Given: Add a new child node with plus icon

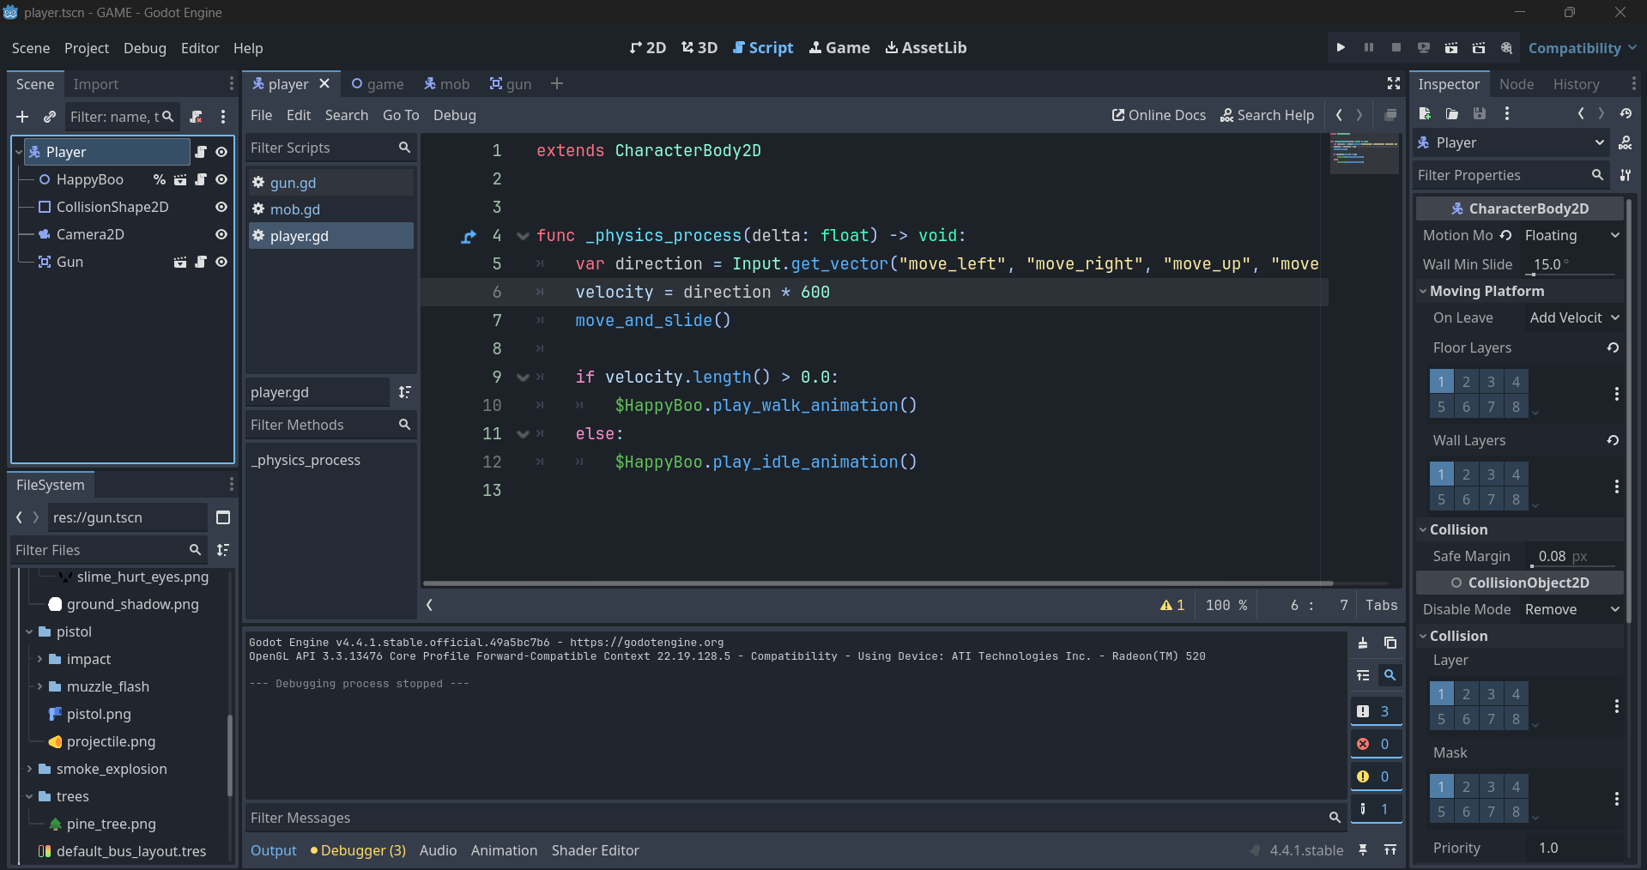Looking at the screenshot, I should (x=22, y=117).
